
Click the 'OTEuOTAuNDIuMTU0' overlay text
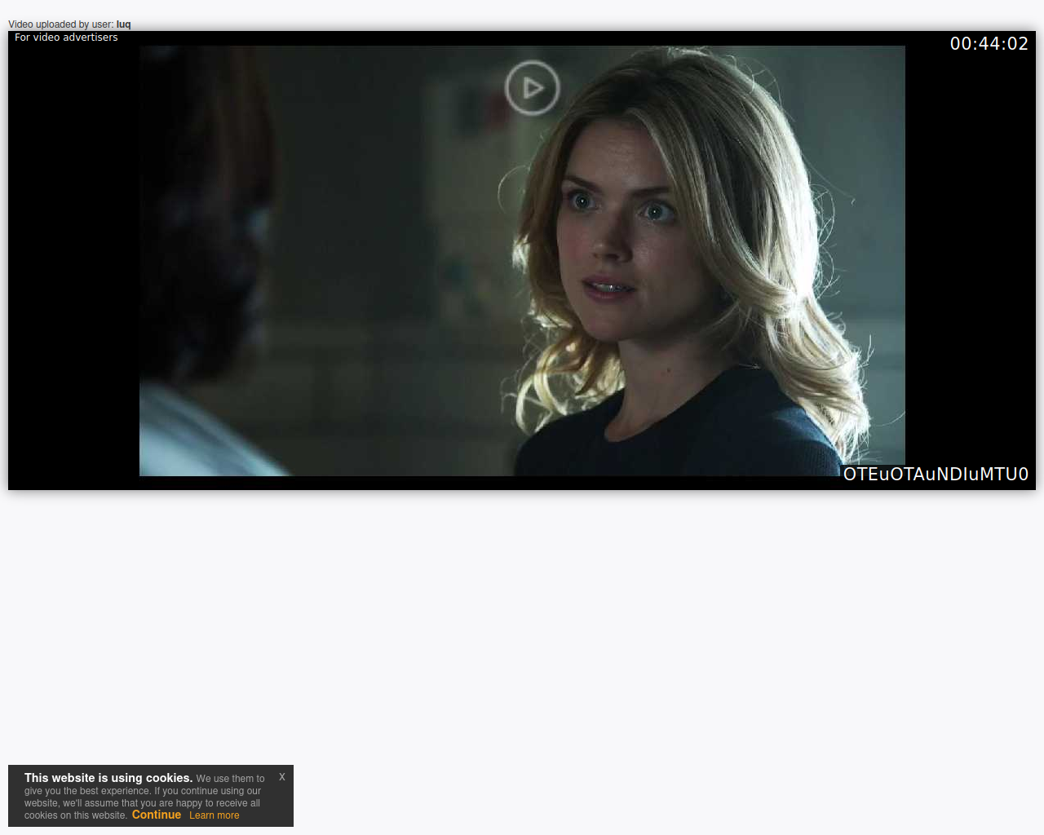click(936, 475)
